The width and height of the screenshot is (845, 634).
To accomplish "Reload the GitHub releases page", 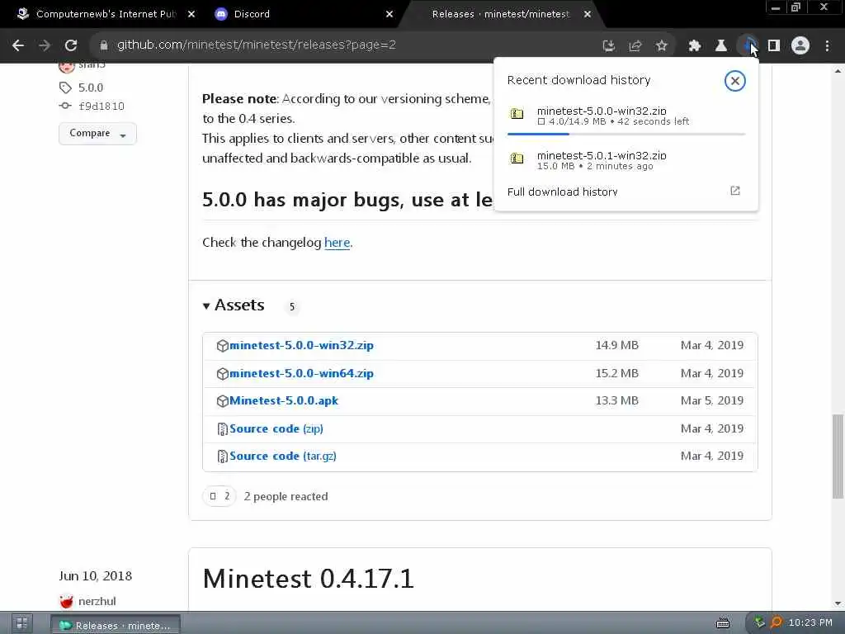I will [71, 46].
